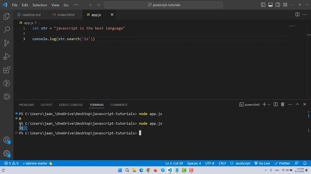Click the editor minimap
The width and height of the screenshot is (311, 174).
coord(293,26)
